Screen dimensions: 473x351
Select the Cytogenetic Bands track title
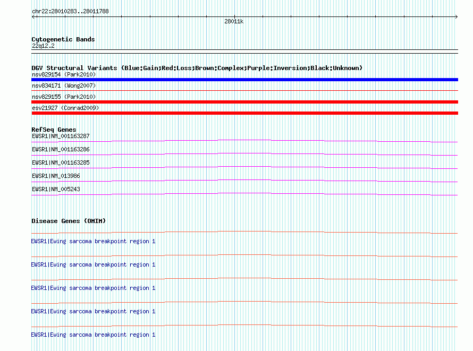pyautogui.click(x=63, y=39)
